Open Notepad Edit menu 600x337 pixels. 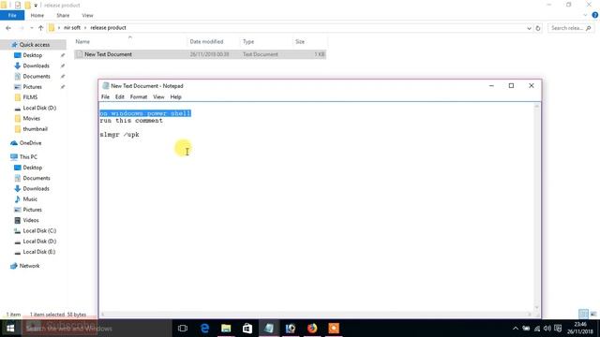(120, 97)
